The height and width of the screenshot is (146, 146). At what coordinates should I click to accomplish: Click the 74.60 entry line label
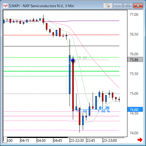click(82, 111)
